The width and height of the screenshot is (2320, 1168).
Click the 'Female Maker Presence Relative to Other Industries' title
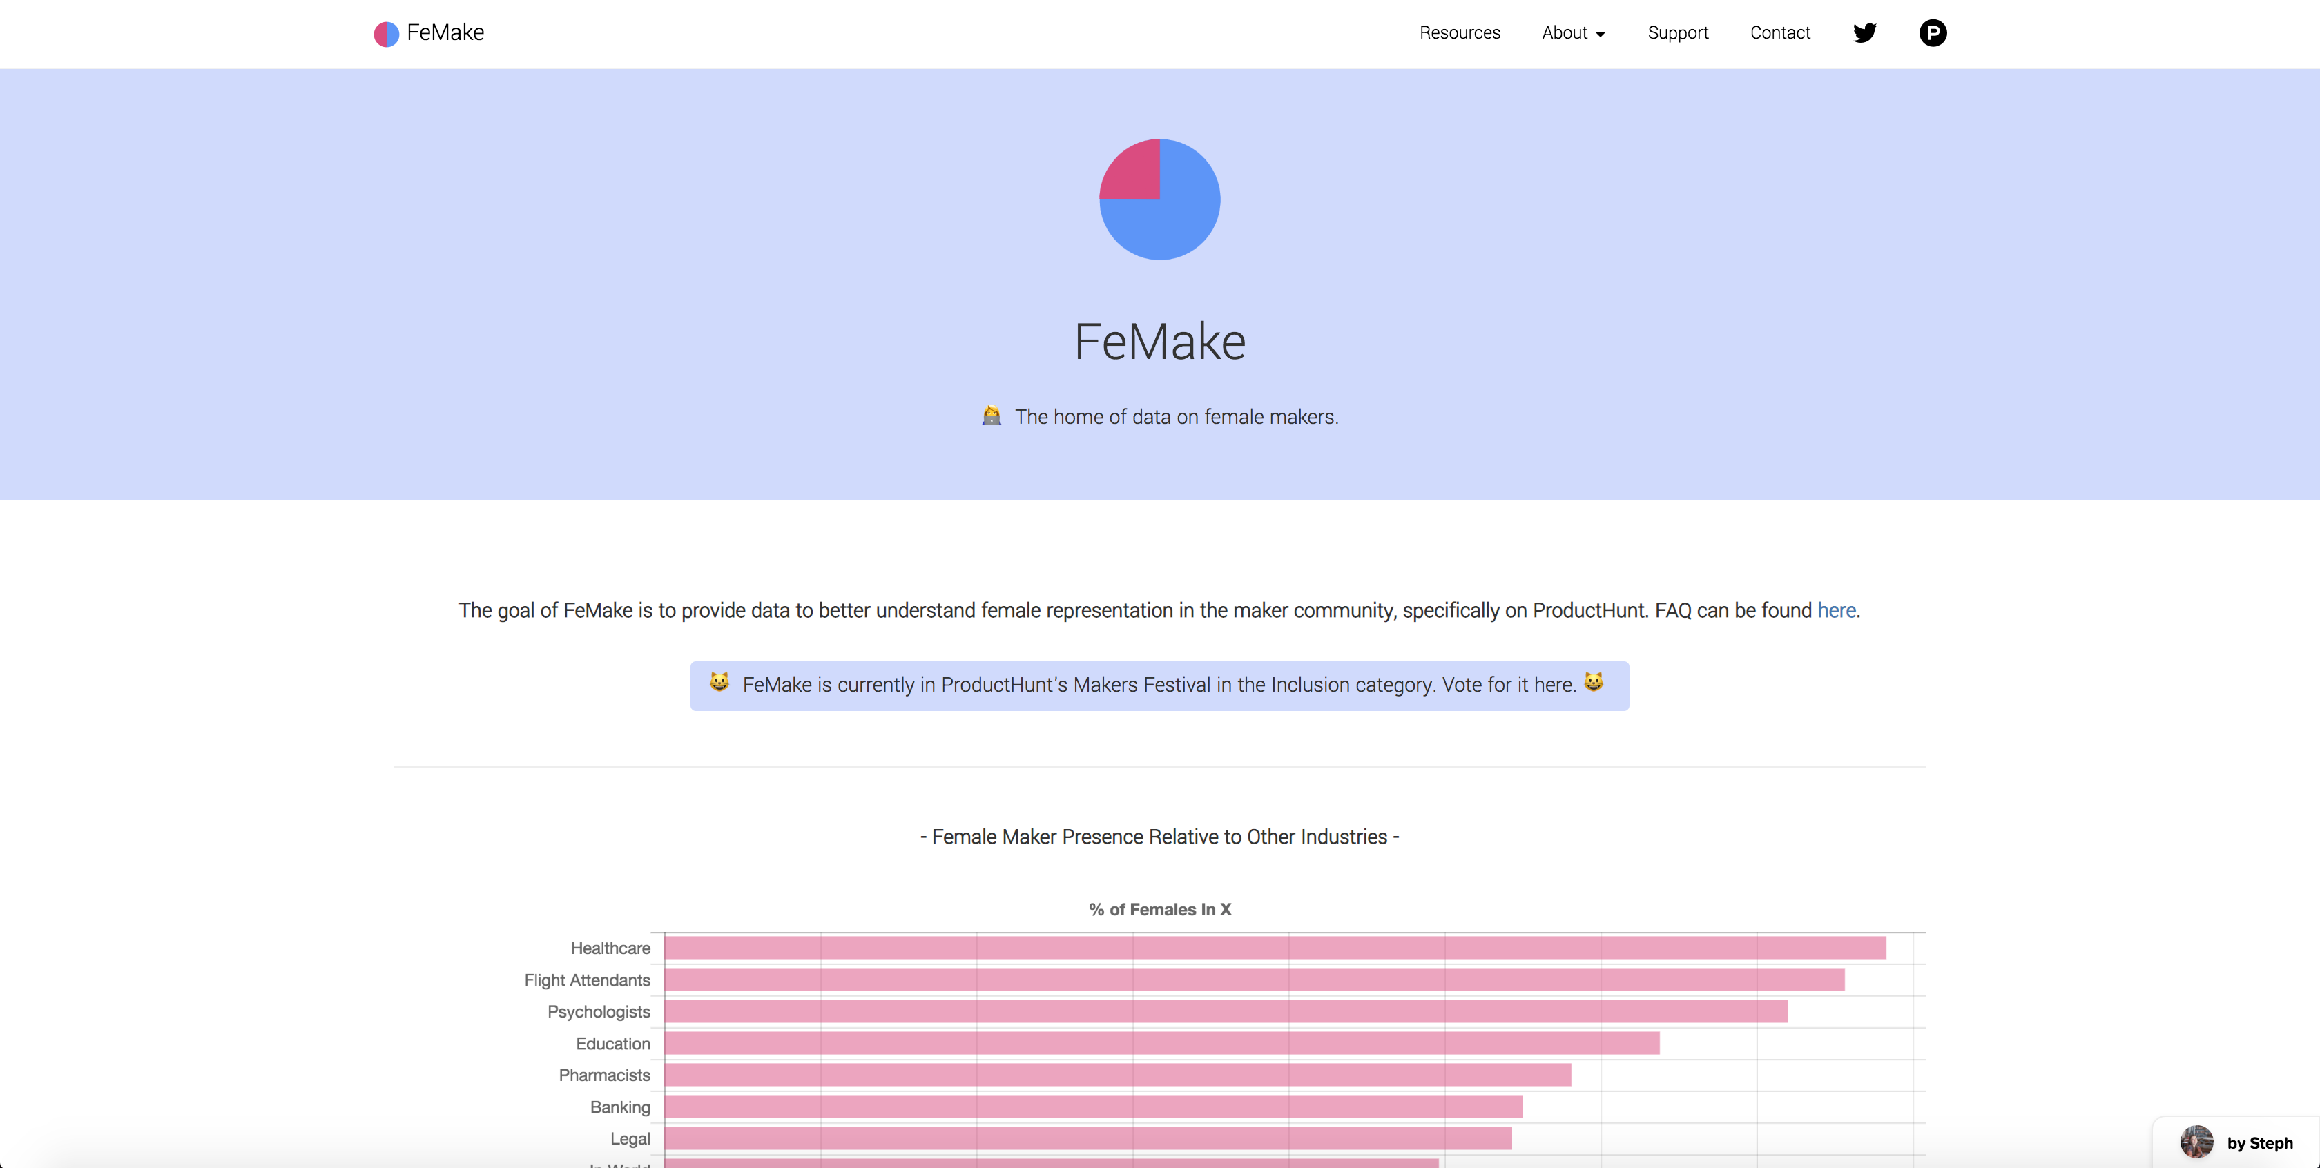(x=1160, y=837)
